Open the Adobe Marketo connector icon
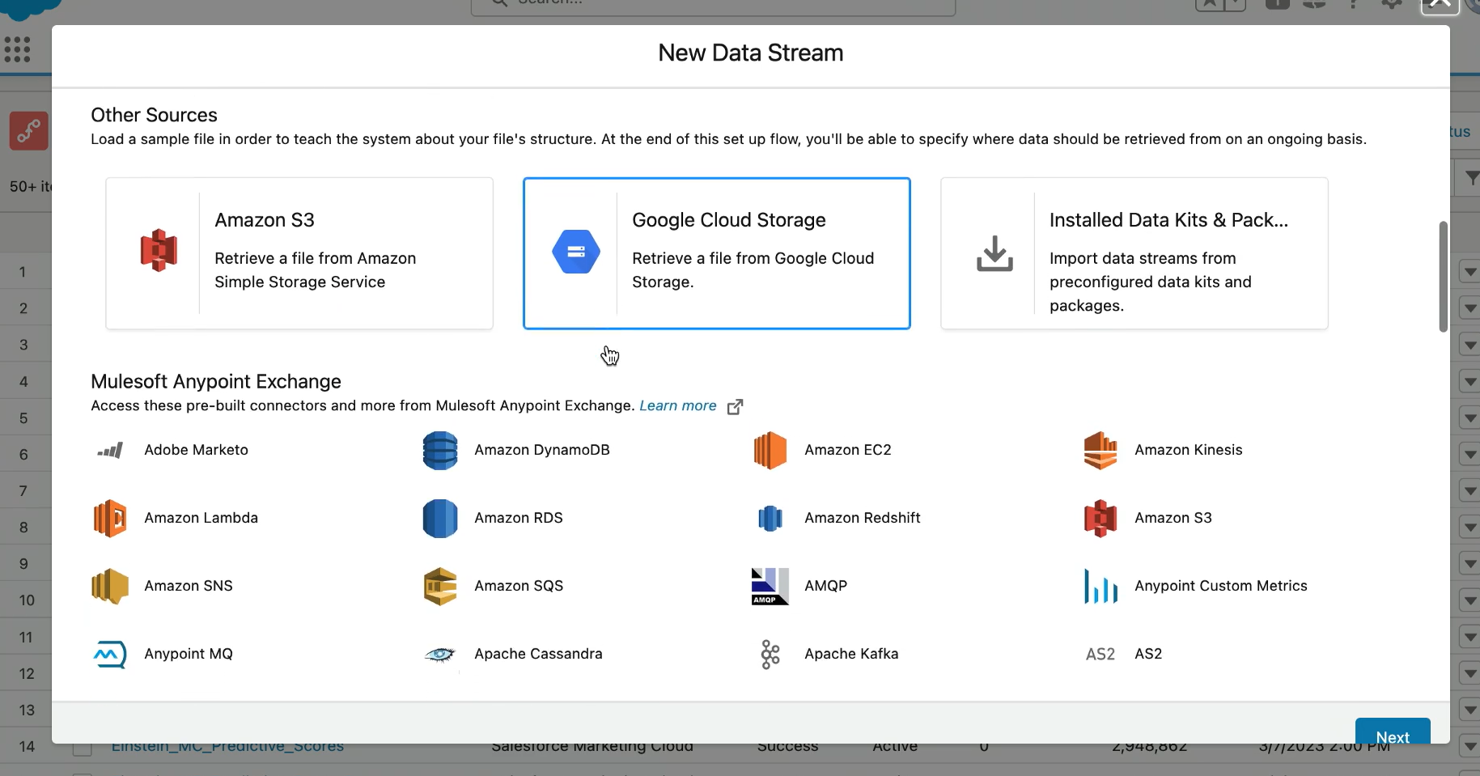 tap(110, 450)
